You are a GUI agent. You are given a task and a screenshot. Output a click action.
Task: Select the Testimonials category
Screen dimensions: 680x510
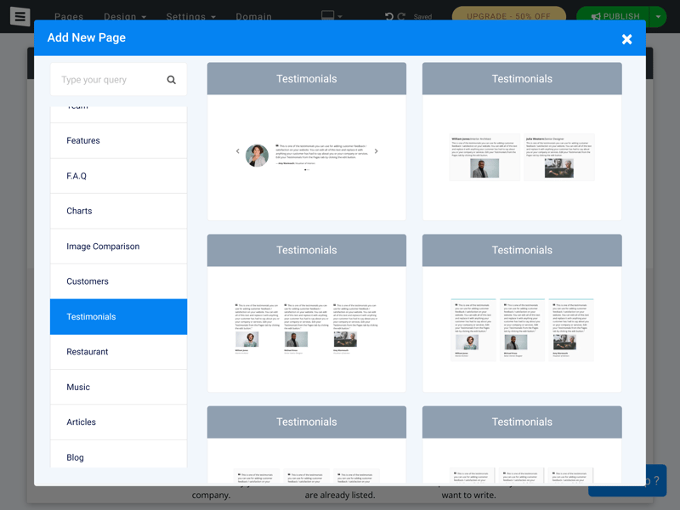(118, 316)
